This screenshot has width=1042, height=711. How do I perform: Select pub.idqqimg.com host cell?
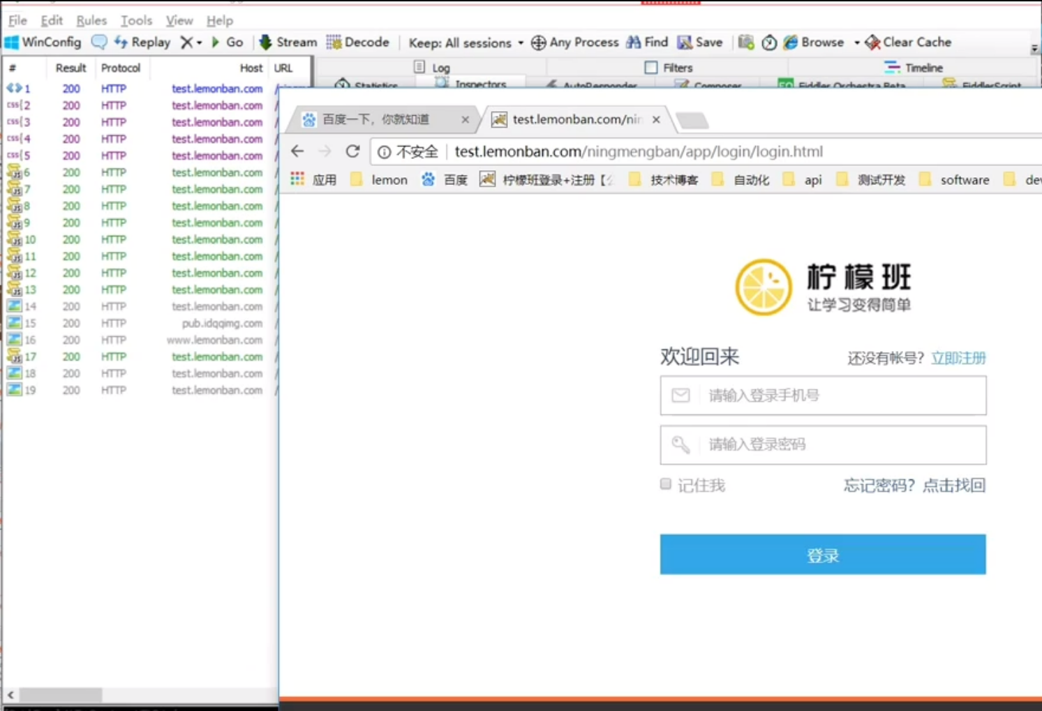point(222,323)
